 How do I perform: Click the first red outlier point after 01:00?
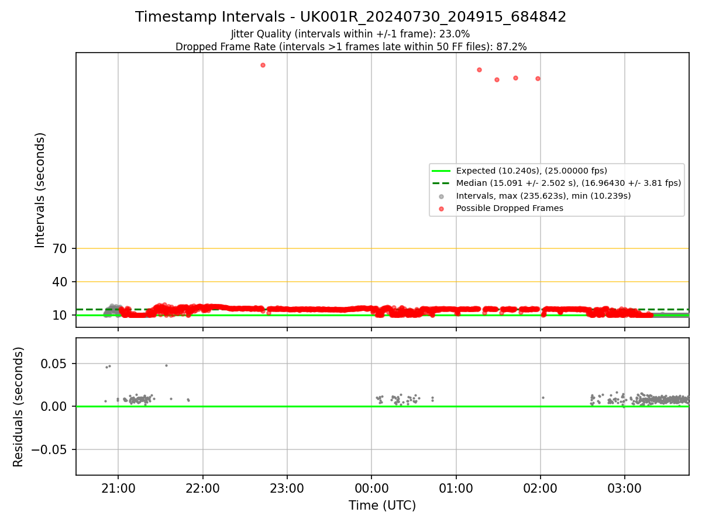[x=479, y=70]
